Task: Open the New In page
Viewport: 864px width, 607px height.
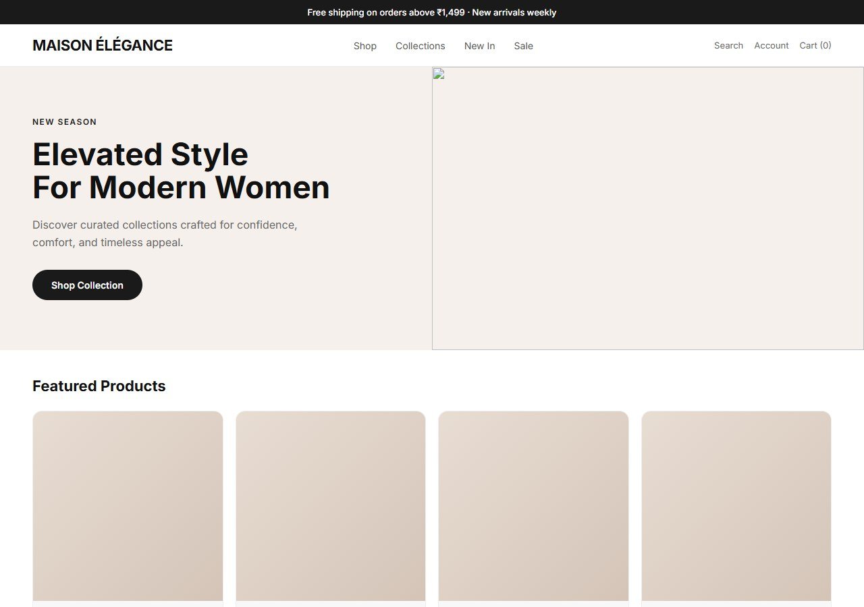Action: point(480,46)
